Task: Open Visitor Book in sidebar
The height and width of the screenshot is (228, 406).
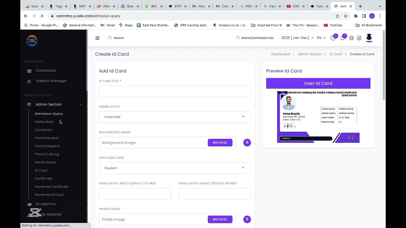Action: (44, 122)
